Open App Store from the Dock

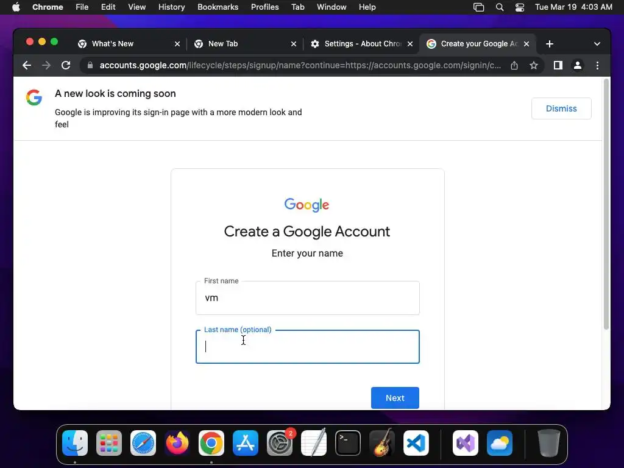[x=246, y=443]
